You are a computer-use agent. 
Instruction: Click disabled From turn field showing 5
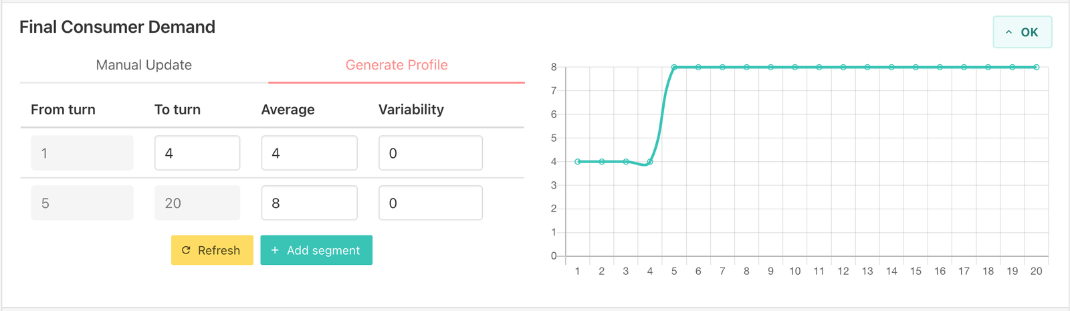pos(82,203)
